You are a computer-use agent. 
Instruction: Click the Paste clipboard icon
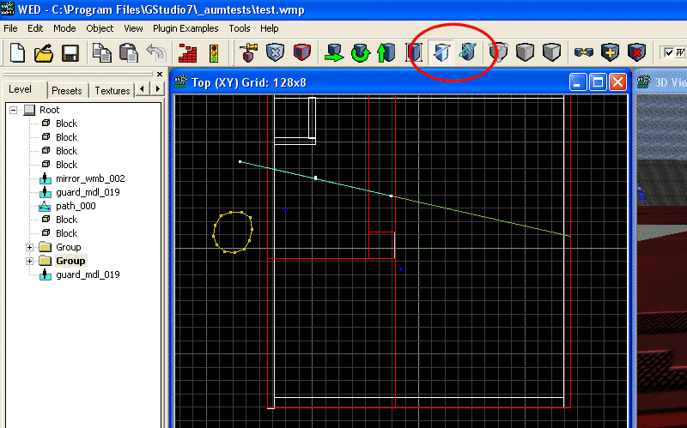pyautogui.click(x=128, y=53)
